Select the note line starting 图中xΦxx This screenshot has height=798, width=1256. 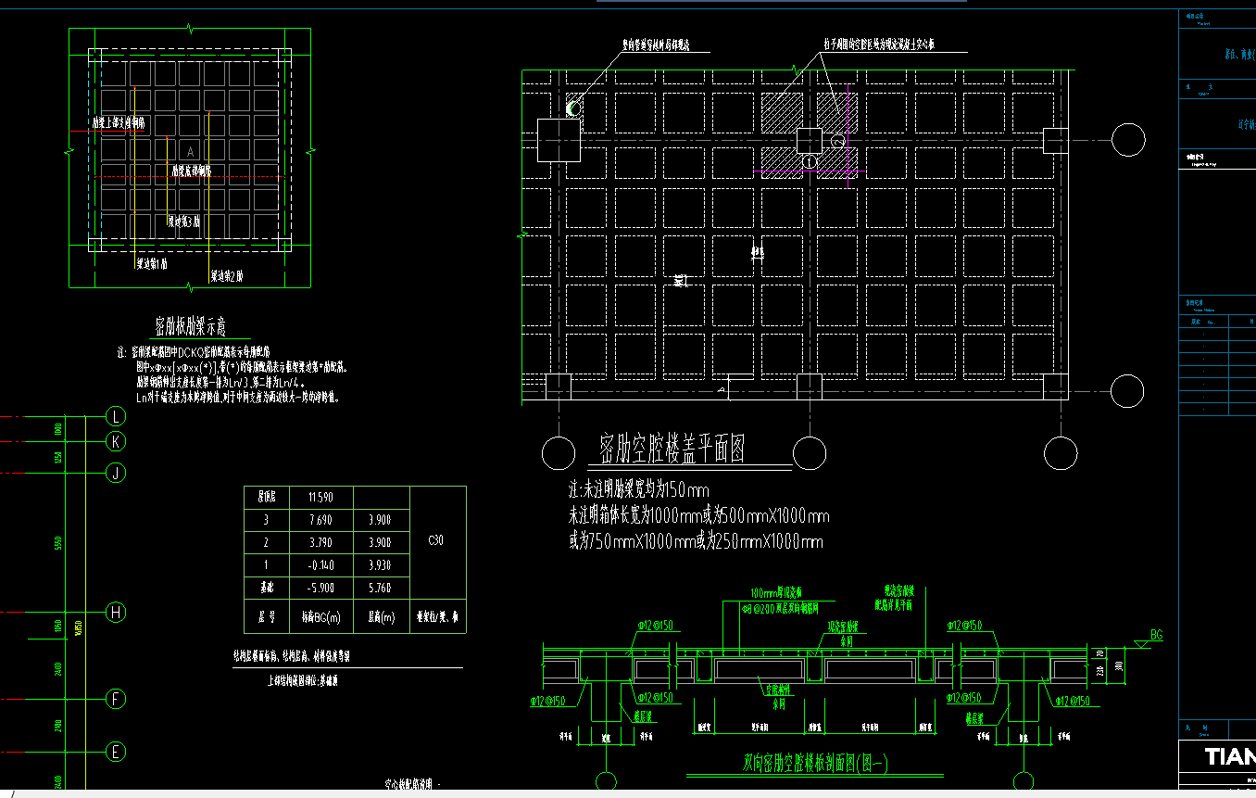click(241, 368)
